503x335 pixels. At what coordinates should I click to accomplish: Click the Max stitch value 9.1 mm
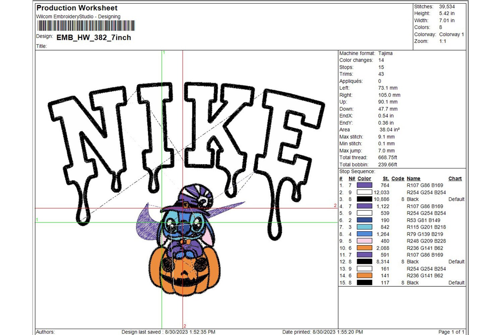click(x=387, y=137)
